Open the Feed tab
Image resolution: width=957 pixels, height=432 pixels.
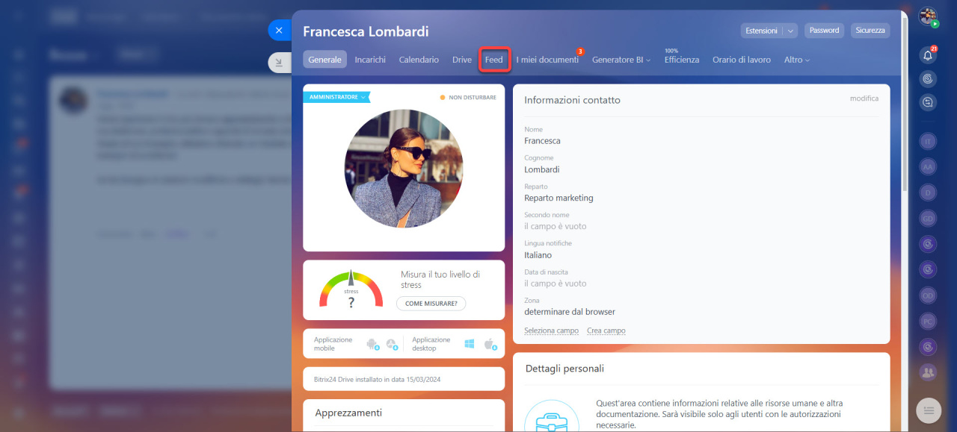494,60
